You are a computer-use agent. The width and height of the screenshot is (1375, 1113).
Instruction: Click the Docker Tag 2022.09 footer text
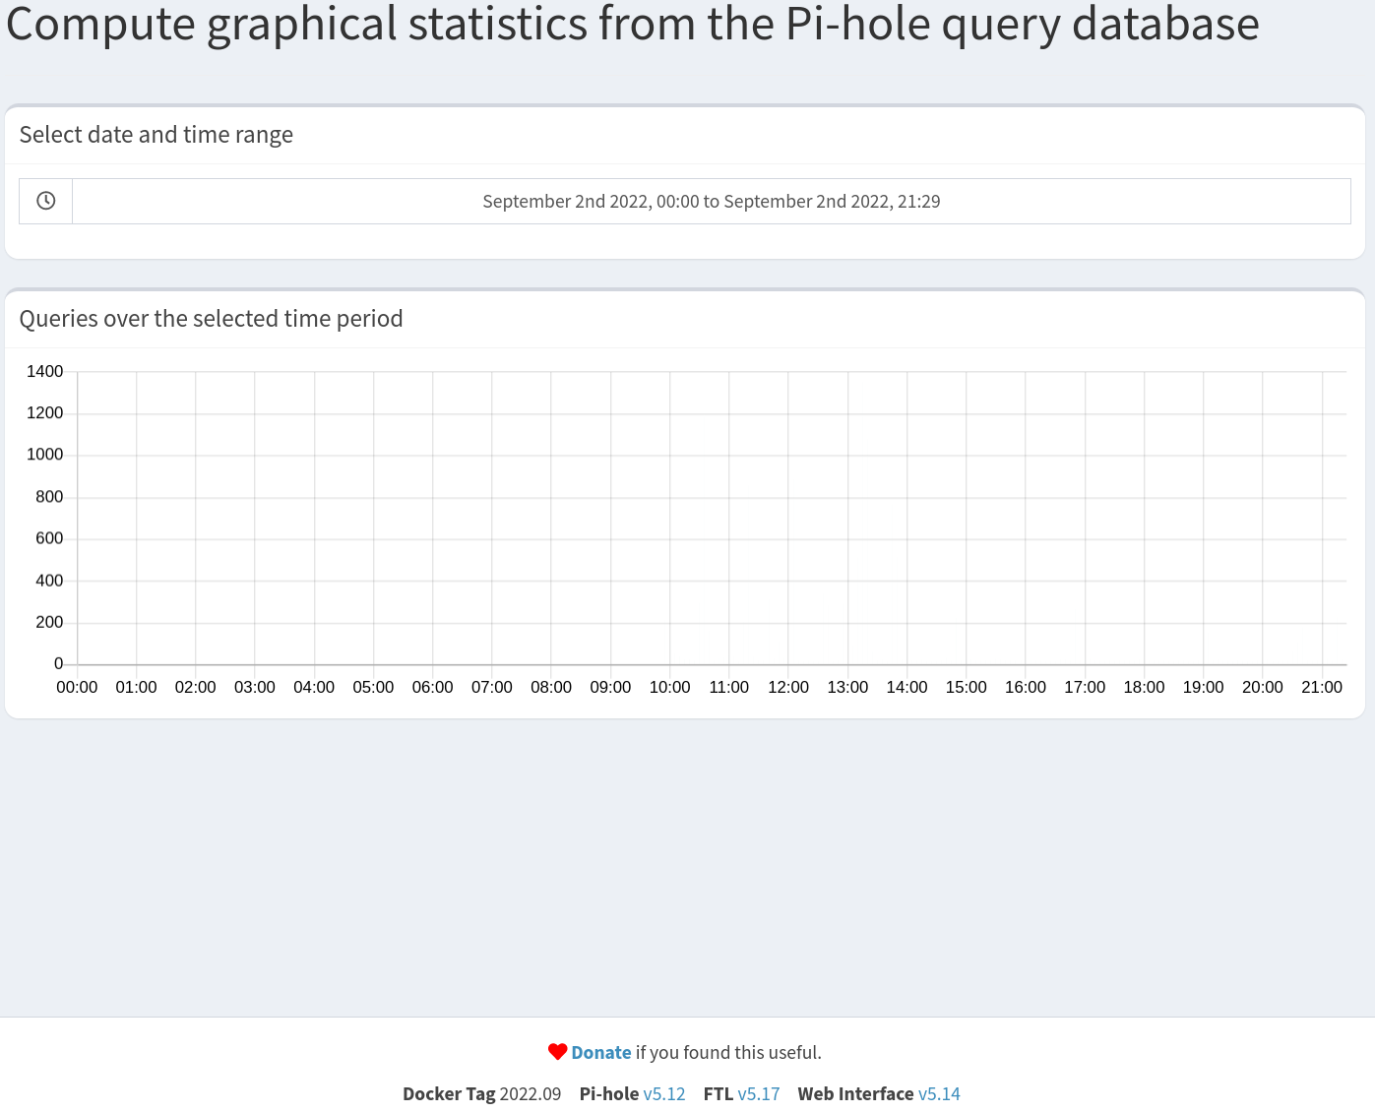coord(481,1093)
